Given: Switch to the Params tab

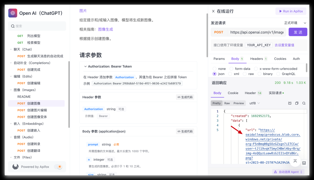Looking at the screenshot, I should pos(219,59).
